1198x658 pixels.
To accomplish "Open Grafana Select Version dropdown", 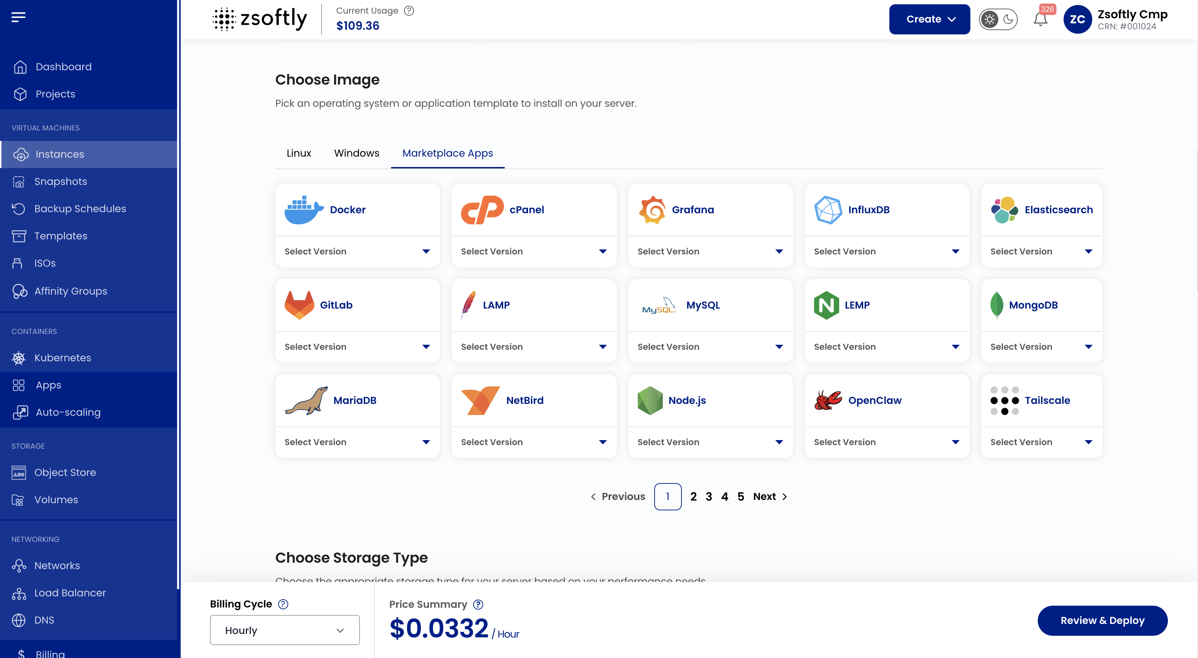I will point(710,252).
